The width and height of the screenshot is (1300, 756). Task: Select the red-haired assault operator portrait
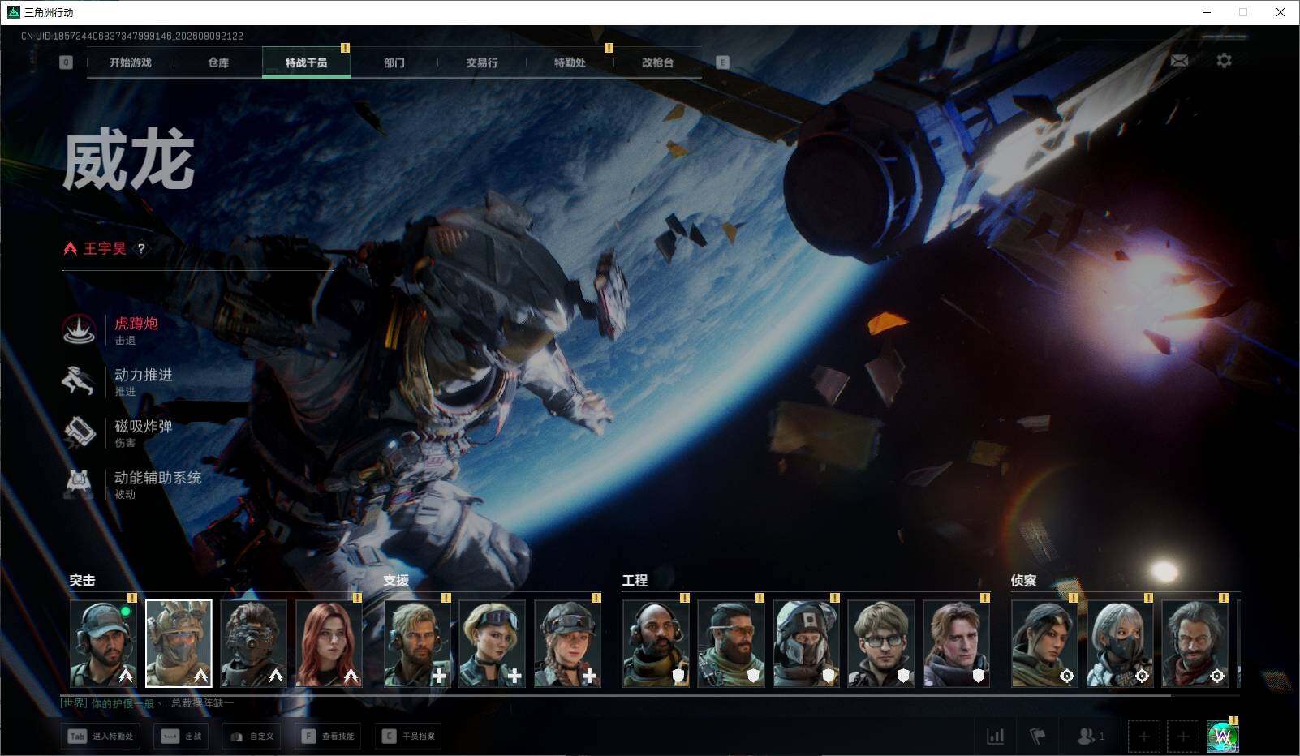point(329,643)
